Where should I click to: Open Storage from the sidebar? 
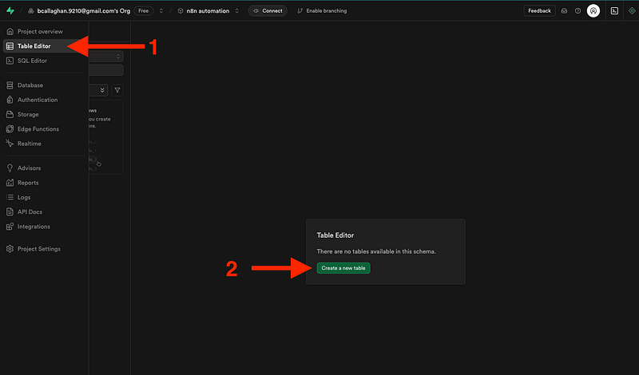28,114
